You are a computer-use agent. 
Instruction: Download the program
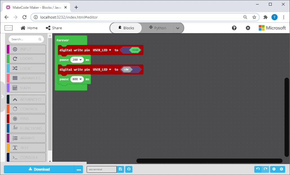(x=39, y=169)
